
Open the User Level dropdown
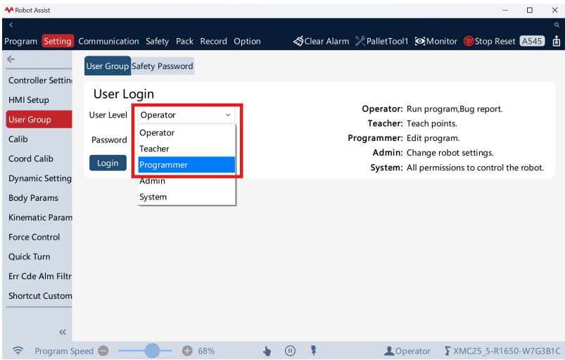coord(186,115)
